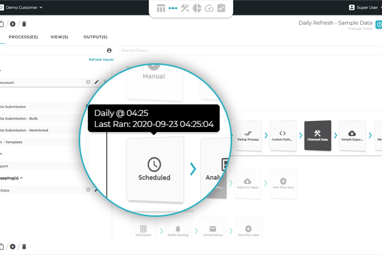
Task: Open the tools wrench icon in top toolbar
Action: point(185,8)
